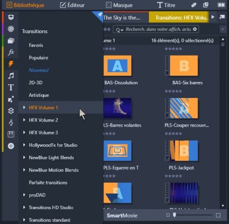Click the disc icon in sidebar
Image resolution: width=229 pixels, height=224 pixels.
pos(11,146)
